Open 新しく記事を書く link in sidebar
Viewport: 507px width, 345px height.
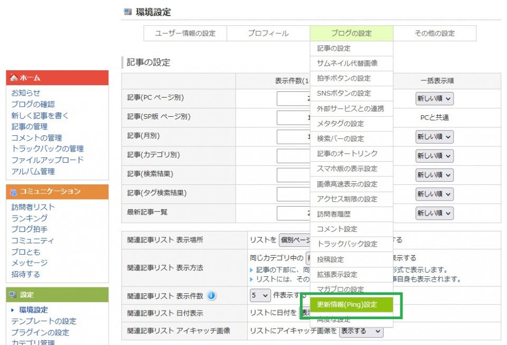(x=40, y=116)
